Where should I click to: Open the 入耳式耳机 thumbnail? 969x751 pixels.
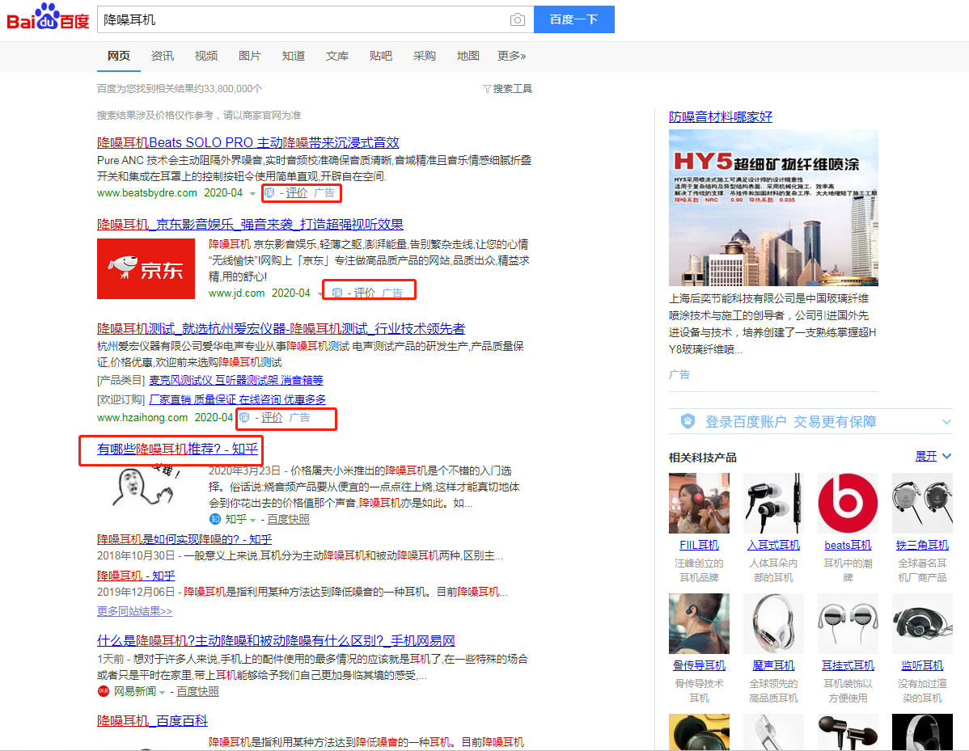[773, 503]
